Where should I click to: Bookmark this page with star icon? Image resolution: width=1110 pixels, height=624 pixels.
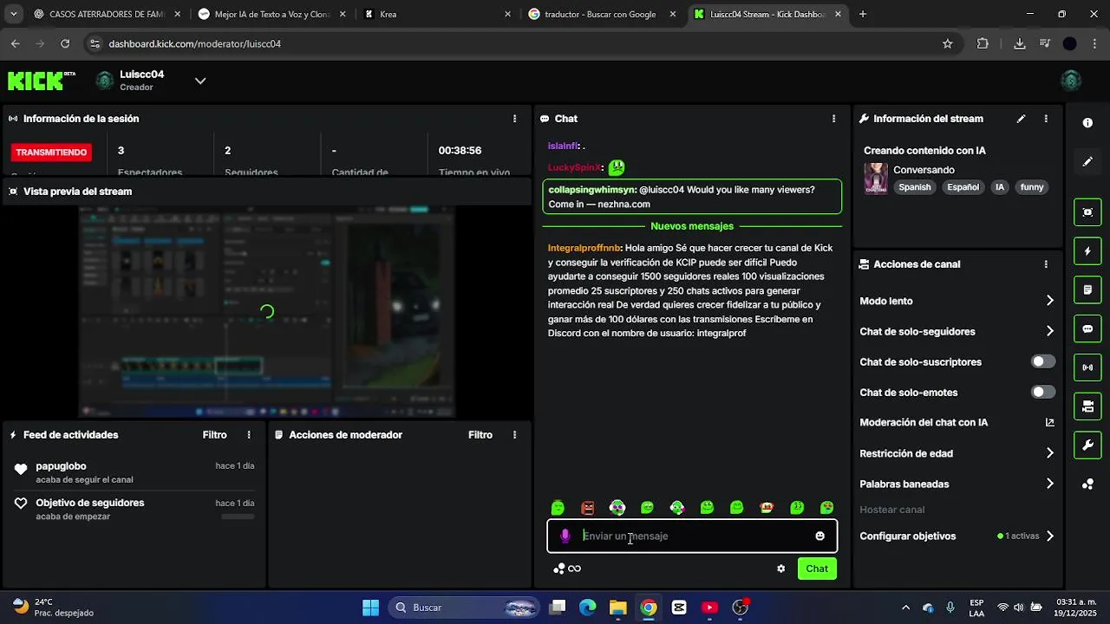point(948,43)
